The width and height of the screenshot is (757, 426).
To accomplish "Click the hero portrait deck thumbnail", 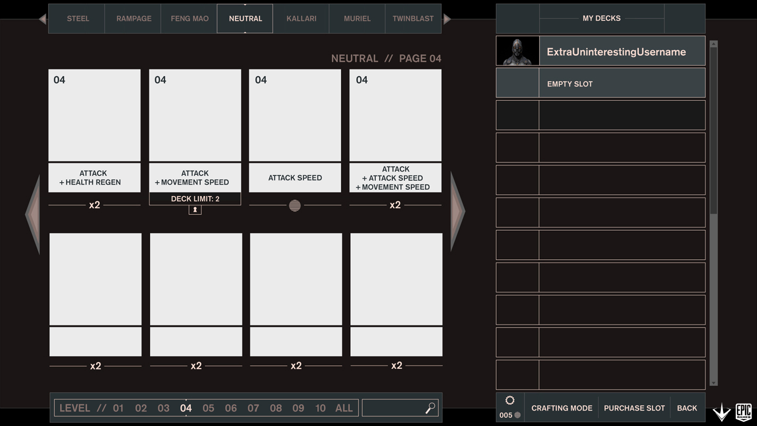I will tap(517, 51).
